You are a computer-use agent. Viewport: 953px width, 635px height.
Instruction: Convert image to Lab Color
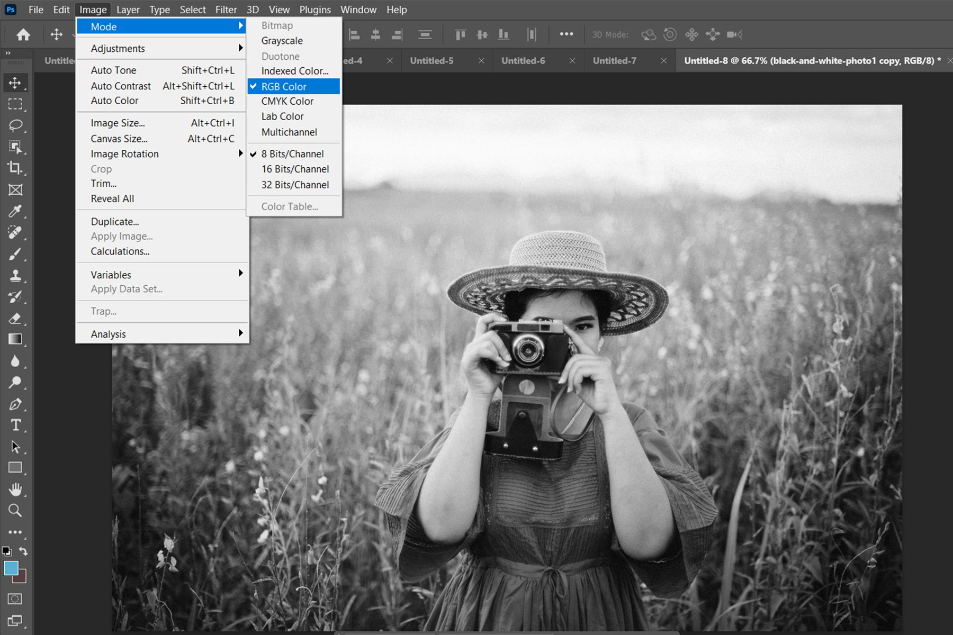point(294,116)
